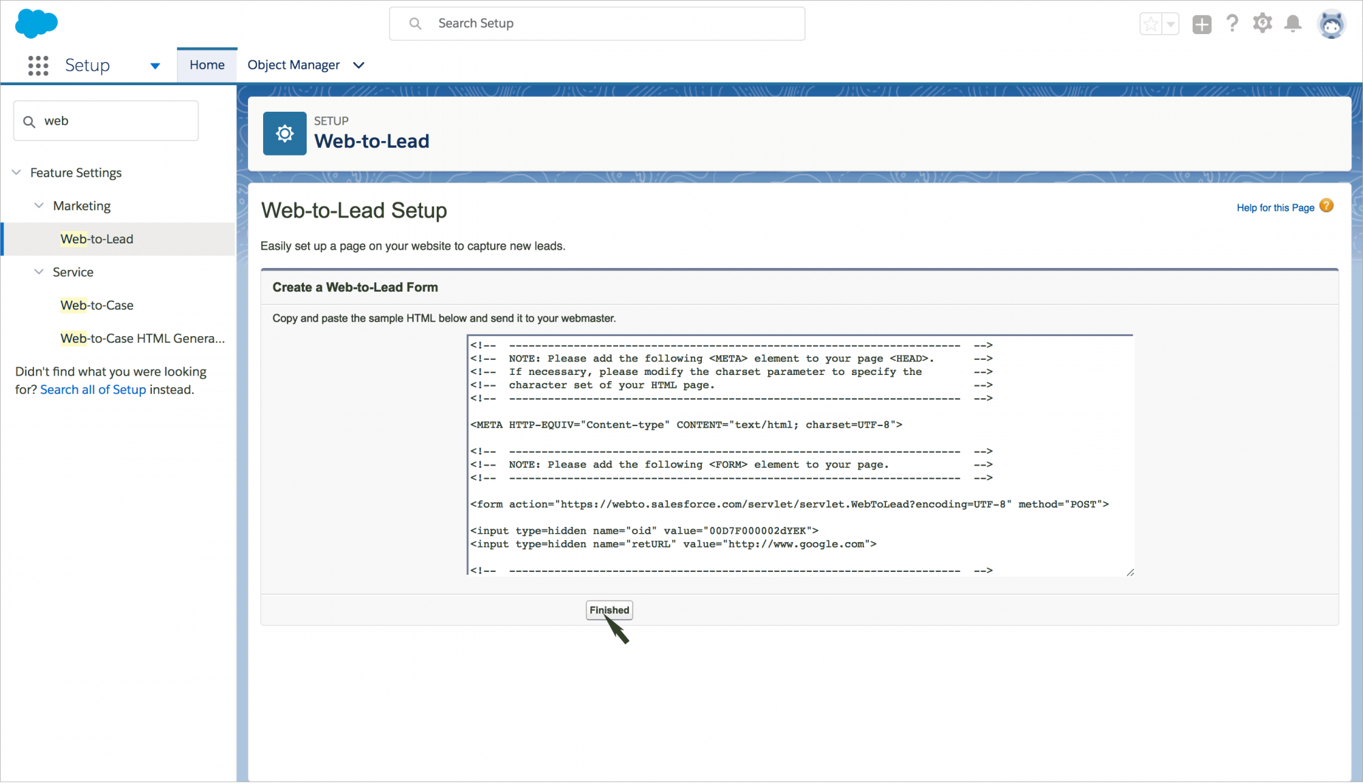
Task: Click the orange help icon beside Help for this Page
Action: [x=1326, y=206]
